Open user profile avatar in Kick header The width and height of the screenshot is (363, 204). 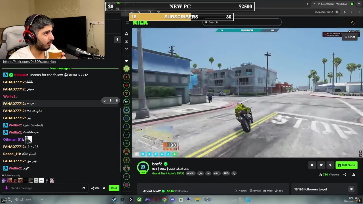pyautogui.click(x=352, y=22)
